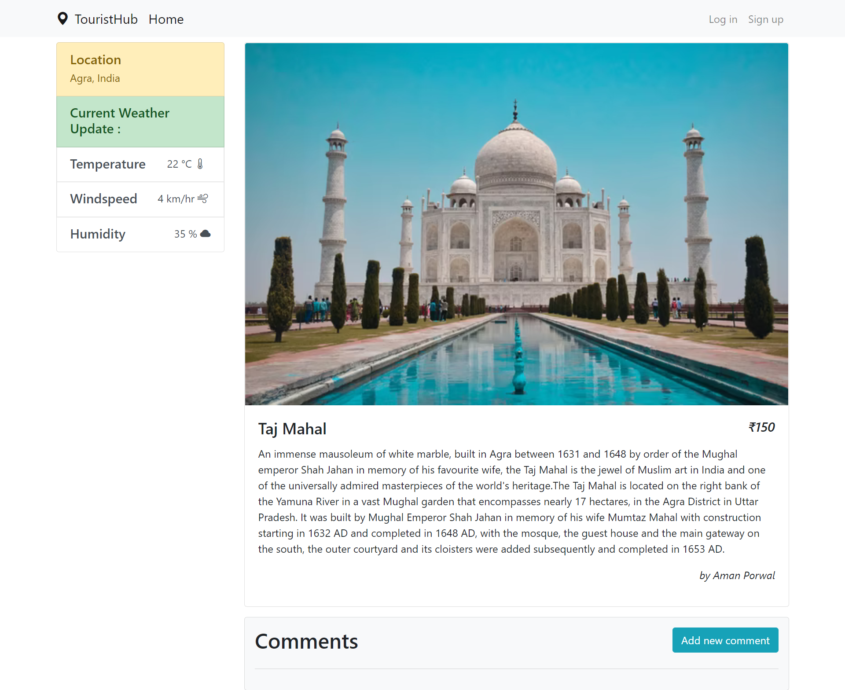Click Sign up in the top bar
The width and height of the screenshot is (845, 690).
pos(765,19)
